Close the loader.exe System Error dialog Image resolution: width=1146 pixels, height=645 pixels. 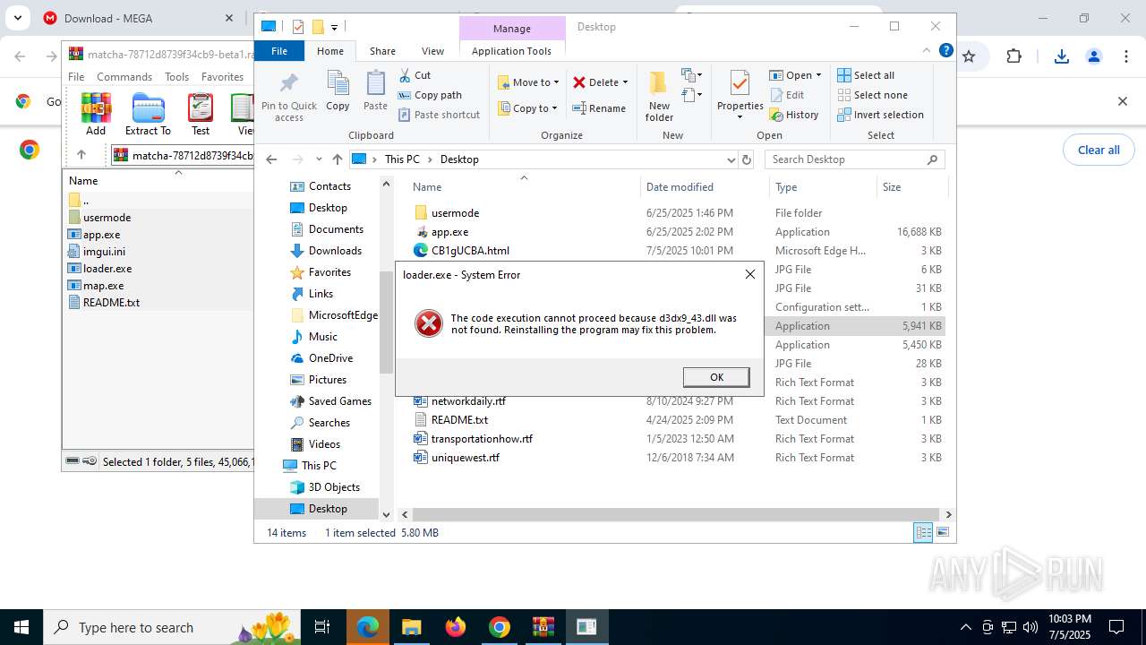pyautogui.click(x=750, y=274)
